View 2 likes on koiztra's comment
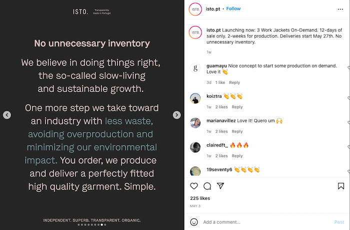The height and width of the screenshot is (230, 350). [221, 107]
